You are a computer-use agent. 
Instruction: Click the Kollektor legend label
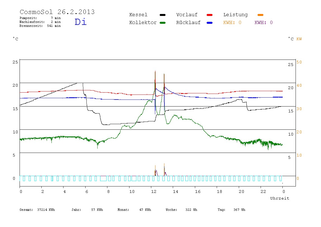[143, 23]
